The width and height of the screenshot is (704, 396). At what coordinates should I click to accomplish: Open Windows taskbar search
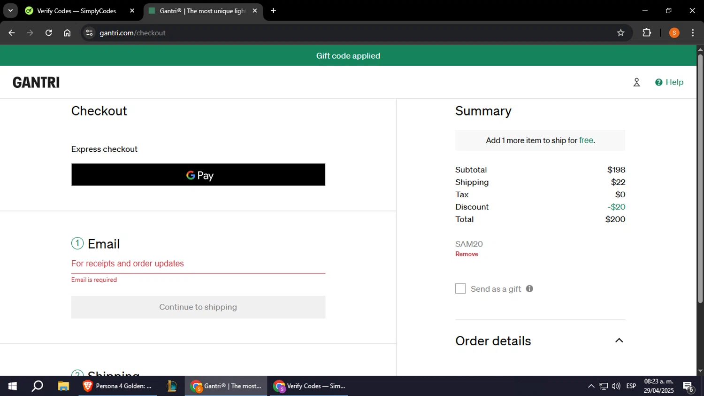(x=37, y=386)
